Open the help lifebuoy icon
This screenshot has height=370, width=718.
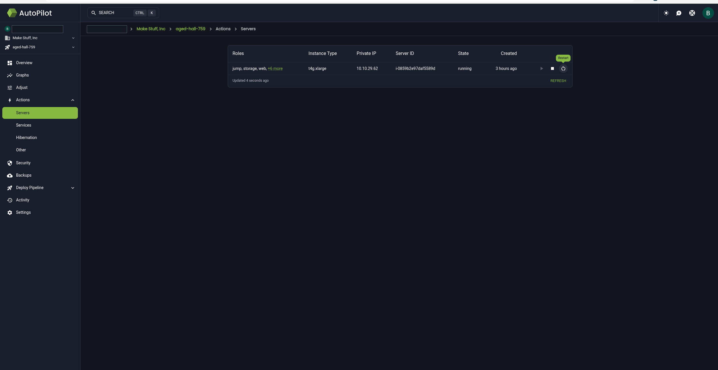coord(692,13)
